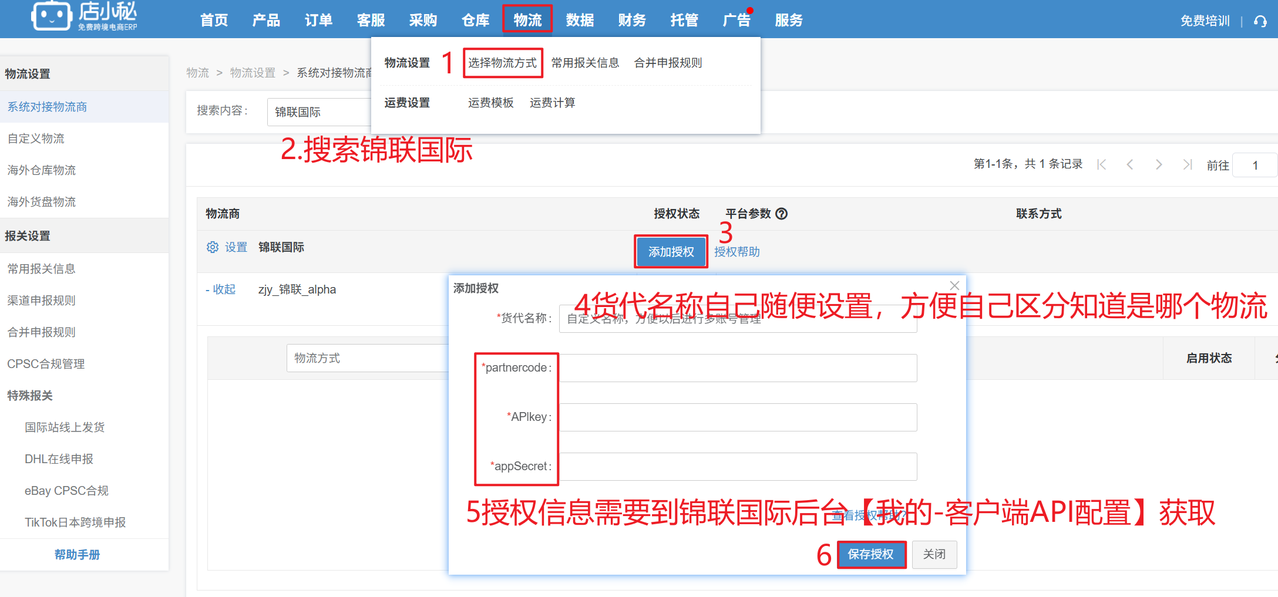Go to first page of records
Screen dimensions: 1278x597
[x=1102, y=165]
